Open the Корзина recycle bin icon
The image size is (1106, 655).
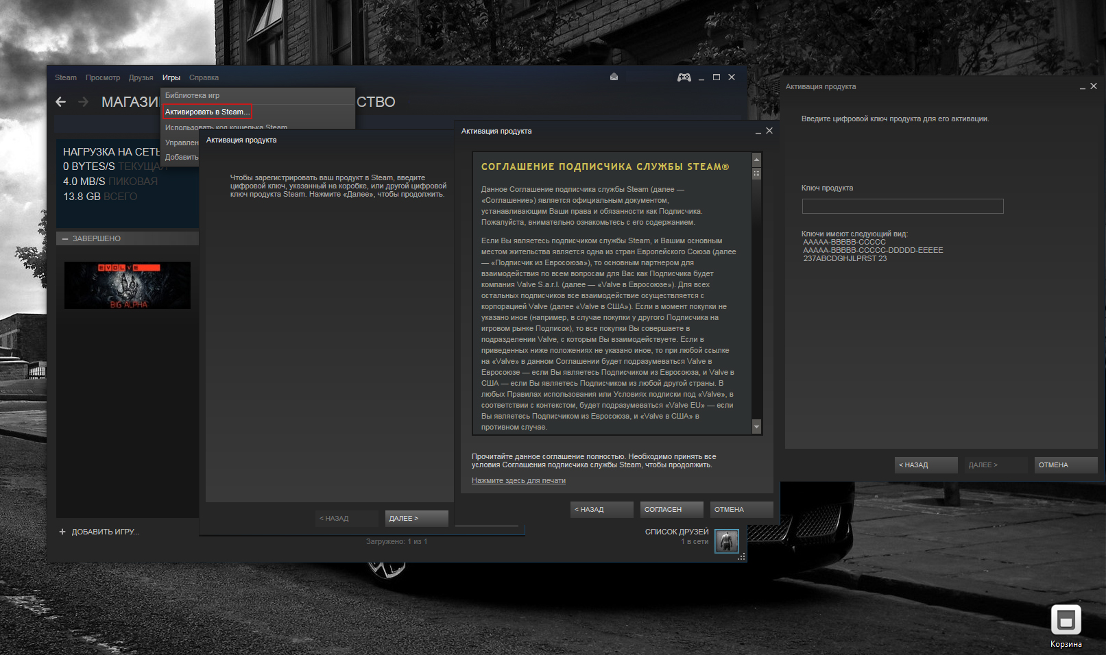click(x=1066, y=626)
